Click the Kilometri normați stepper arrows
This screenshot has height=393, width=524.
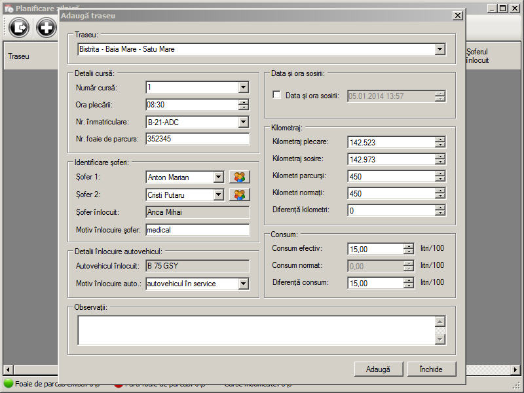pyautogui.click(x=440, y=193)
